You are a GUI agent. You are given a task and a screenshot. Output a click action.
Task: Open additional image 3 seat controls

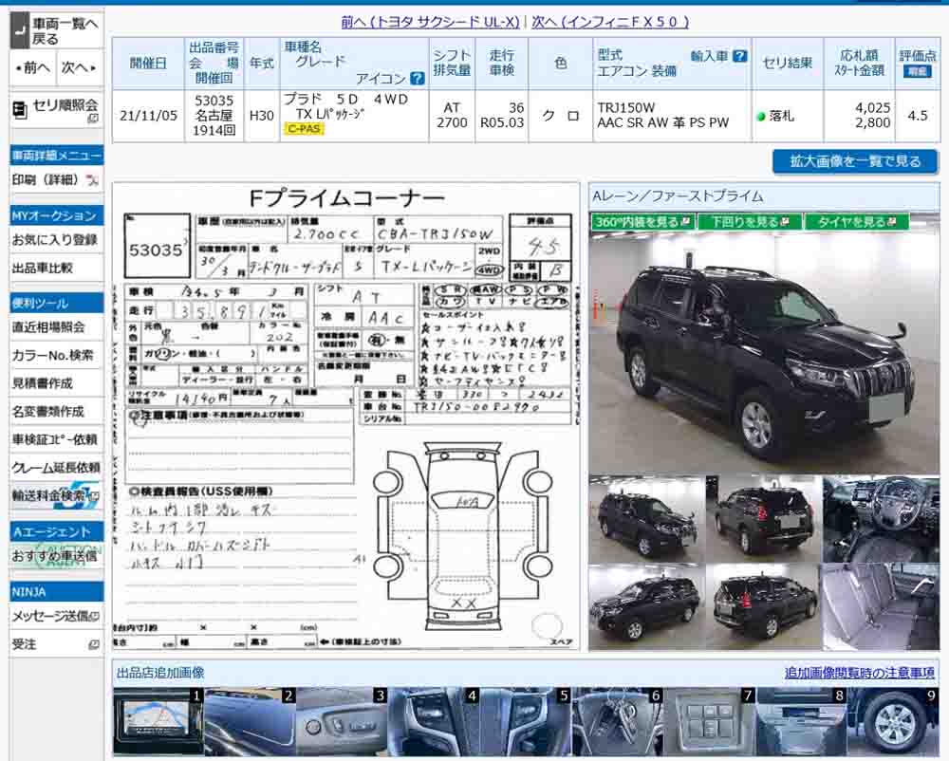(x=342, y=722)
